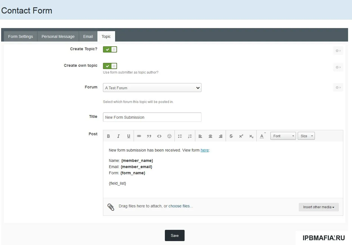Toggle bold formatting in post editor
Screen dimensions: 352x245
point(108,136)
